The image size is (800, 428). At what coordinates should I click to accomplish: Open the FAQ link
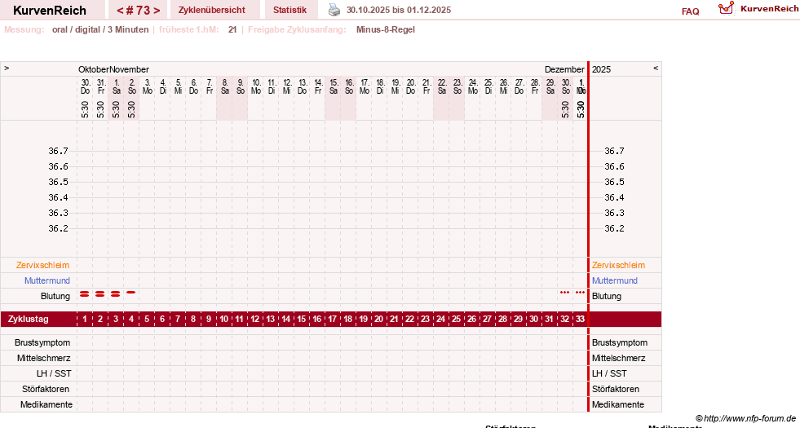pyautogui.click(x=690, y=11)
